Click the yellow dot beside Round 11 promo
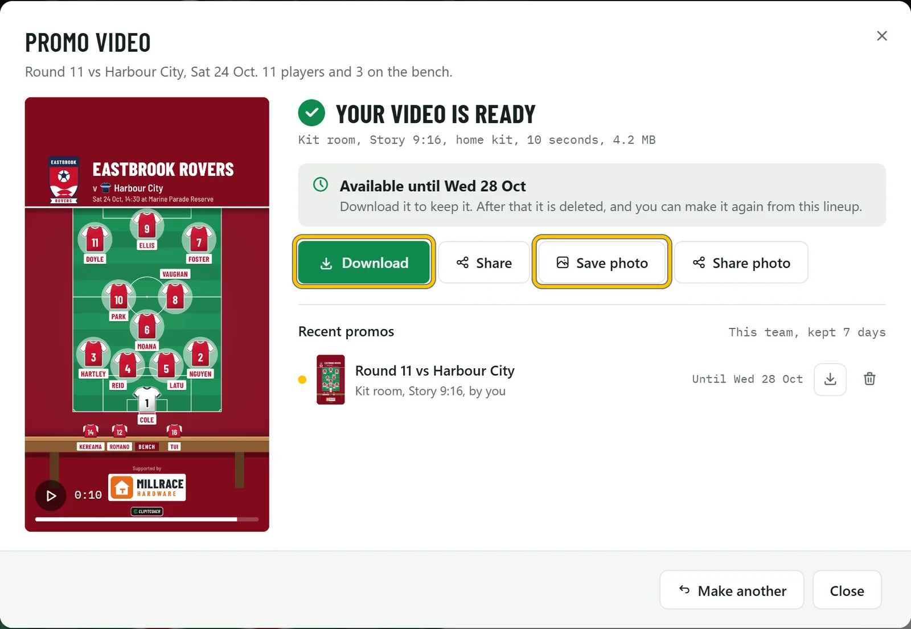 (302, 380)
